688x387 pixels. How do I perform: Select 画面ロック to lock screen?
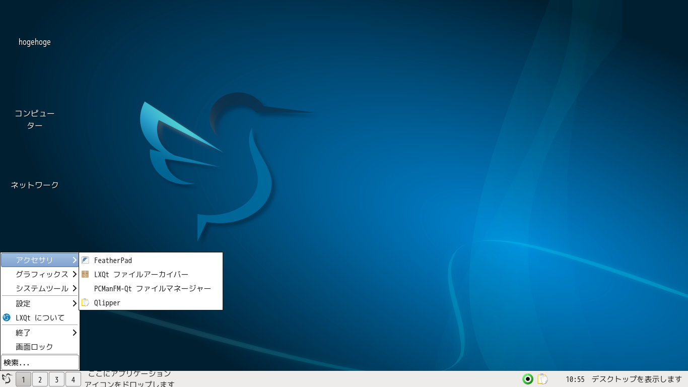click(x=40, y=347)
